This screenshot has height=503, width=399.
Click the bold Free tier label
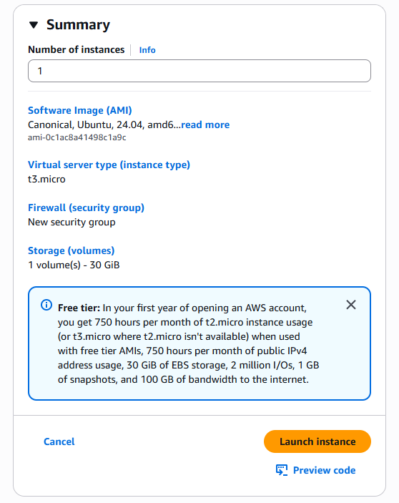point(79,308)
